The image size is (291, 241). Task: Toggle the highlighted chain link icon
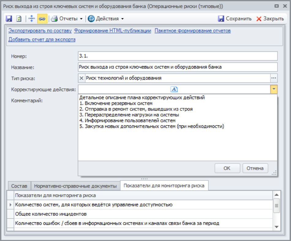pyautogui.click(x=42, y=19)
